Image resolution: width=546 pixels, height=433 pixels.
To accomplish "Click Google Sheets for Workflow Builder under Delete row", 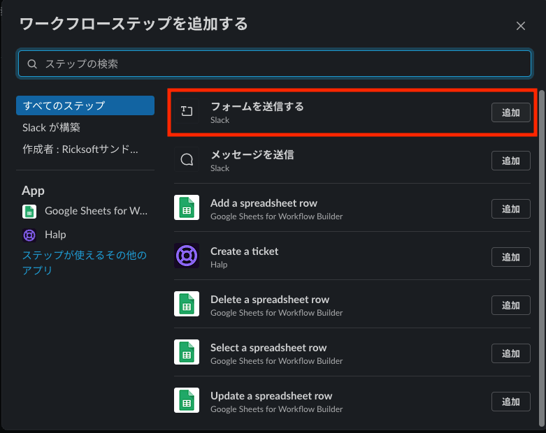I will (276, 313).
